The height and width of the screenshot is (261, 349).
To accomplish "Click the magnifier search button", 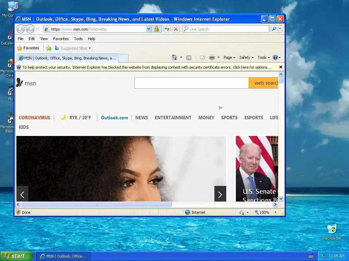I will point(274,29).
